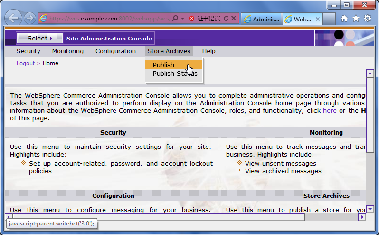Close the browser window
The height and width of the screenshot is (235, 379).
click(364, 5)
